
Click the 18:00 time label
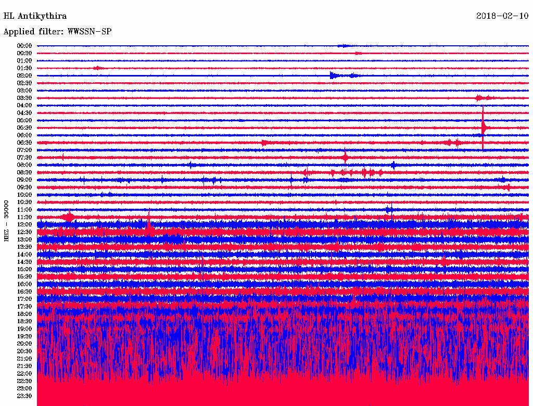[24, 314]
